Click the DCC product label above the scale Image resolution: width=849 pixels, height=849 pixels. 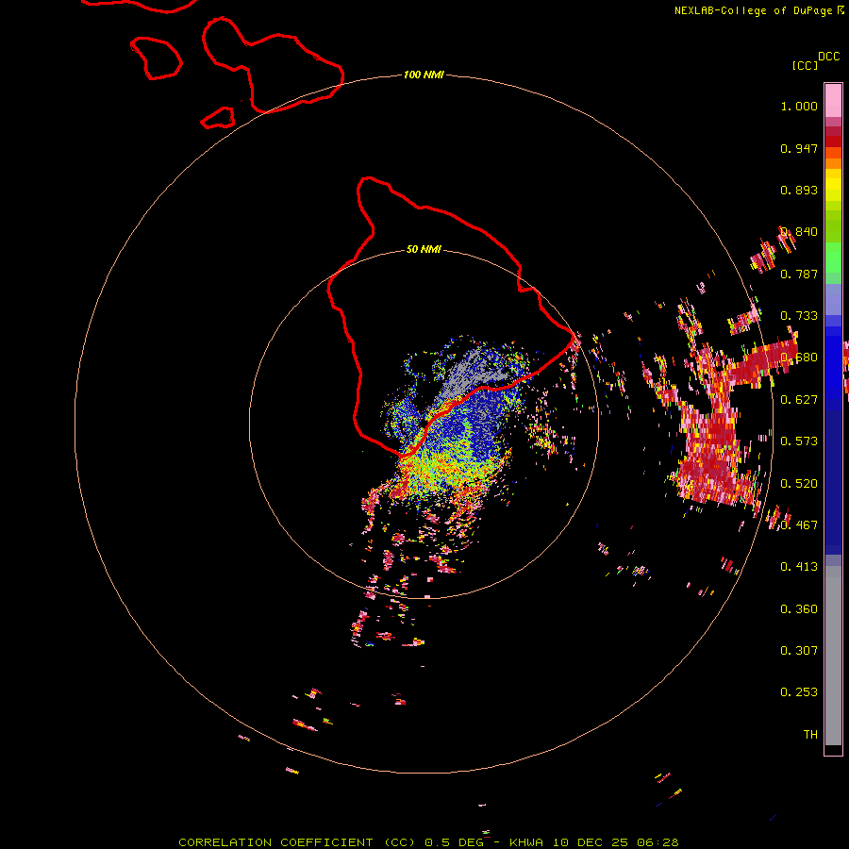pos(828,57)
